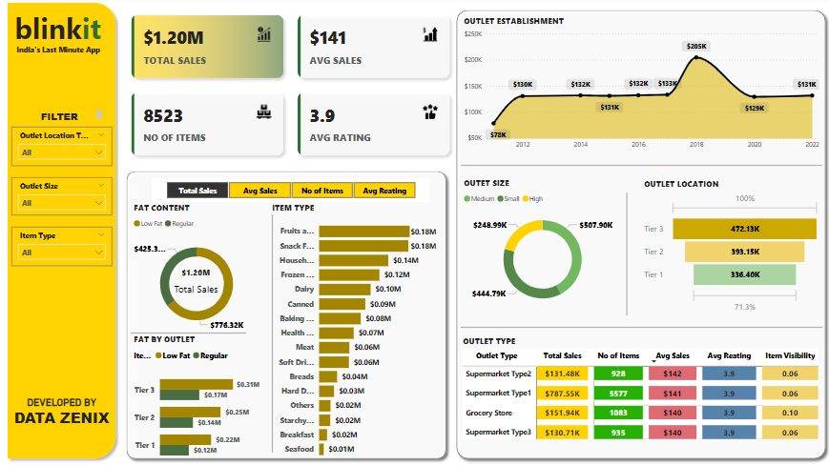Click Supermarket Type2 avg sales $142
829x465 pixels.
(673, 374)
